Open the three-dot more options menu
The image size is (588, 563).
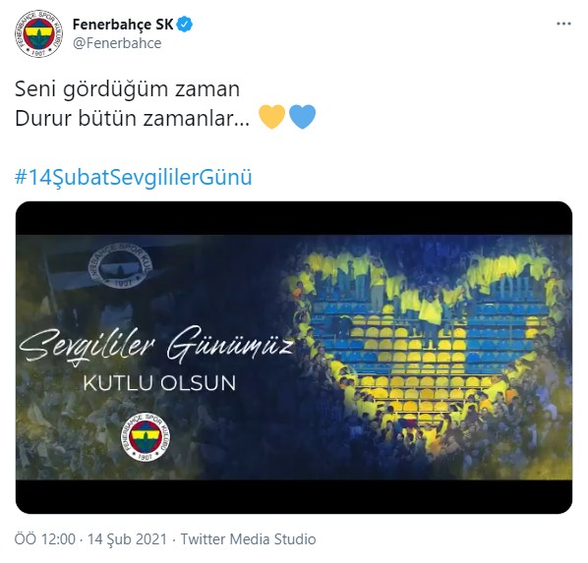pos(563,24)
